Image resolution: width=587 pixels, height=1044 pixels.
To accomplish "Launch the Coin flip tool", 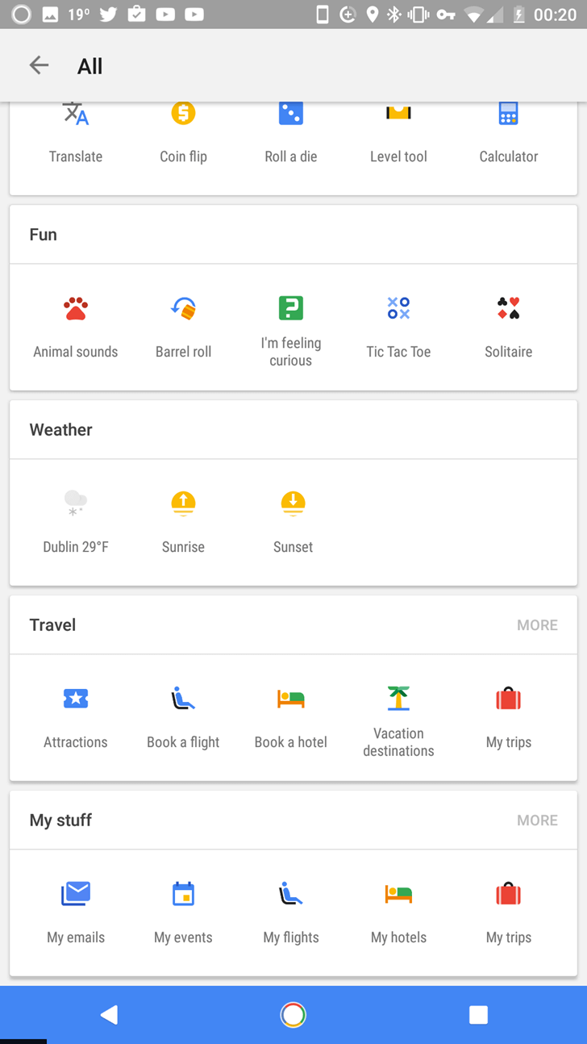I will point(183,133).
